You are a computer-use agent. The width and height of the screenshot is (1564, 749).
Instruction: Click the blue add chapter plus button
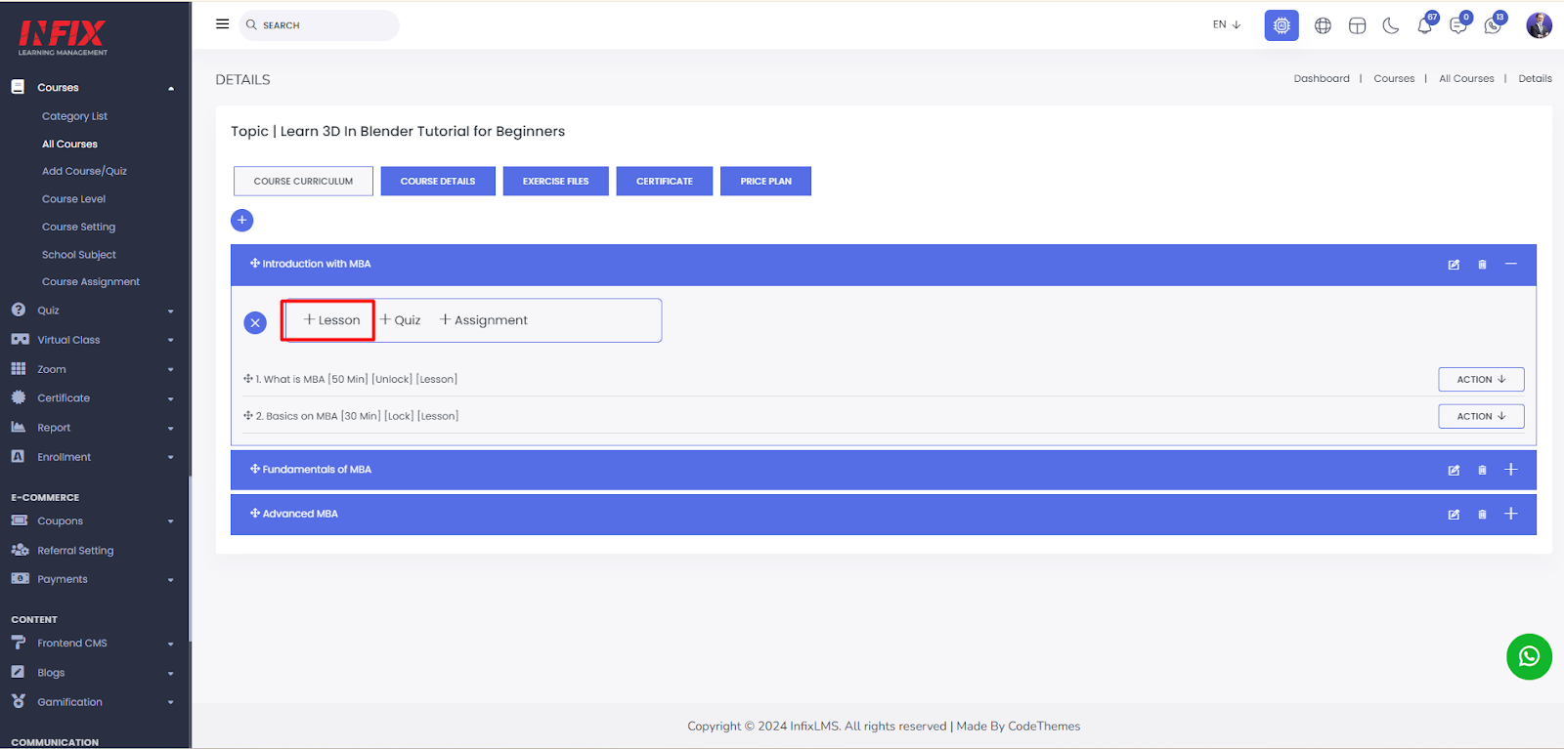point(242,220)
